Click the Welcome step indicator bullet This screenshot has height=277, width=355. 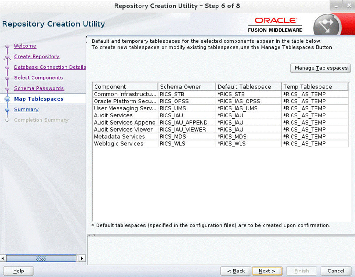(x=8, y=46)
